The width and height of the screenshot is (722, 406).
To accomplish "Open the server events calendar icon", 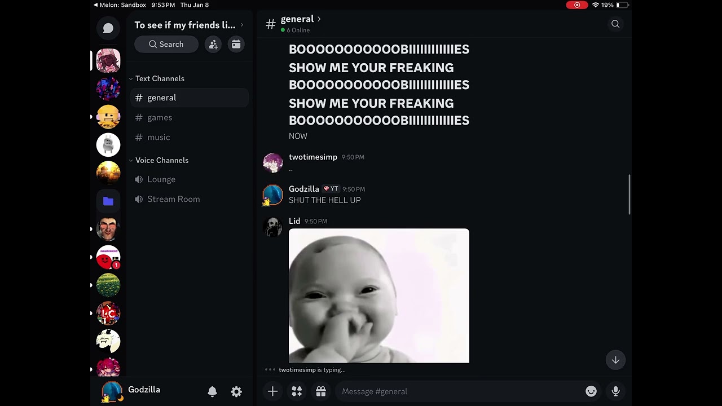I will [236, 45].
